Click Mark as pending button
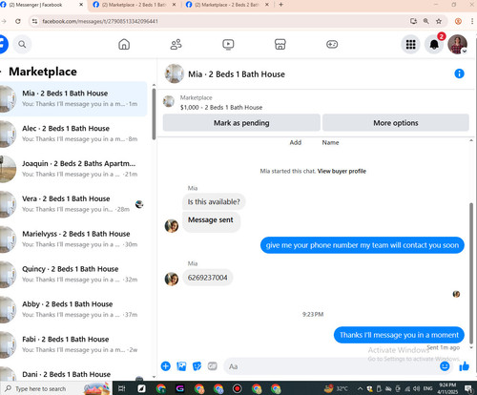Screen dimensions: 477x395 241,123
